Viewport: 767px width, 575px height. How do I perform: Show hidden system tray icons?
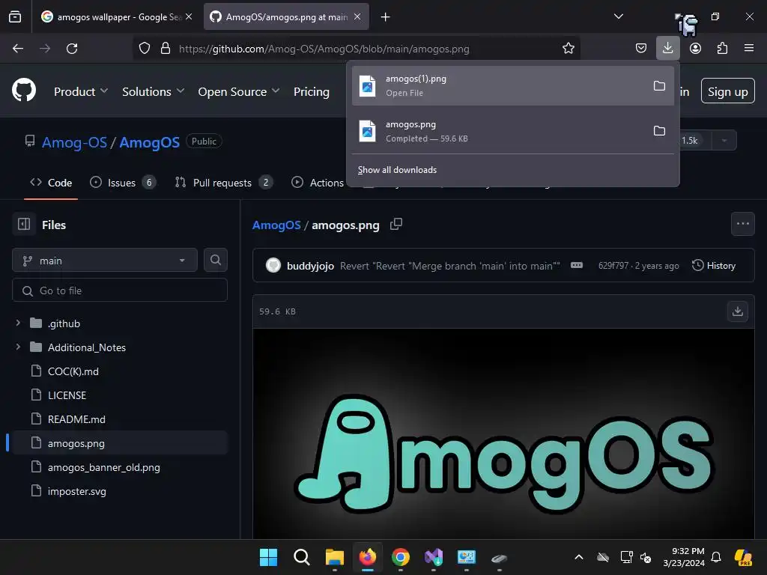click(579, 557)
